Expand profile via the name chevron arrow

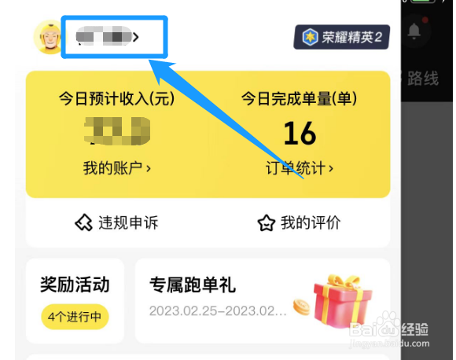(x=135, y=37)
